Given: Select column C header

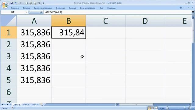Looking at the screenshot, I should (106, 21).
